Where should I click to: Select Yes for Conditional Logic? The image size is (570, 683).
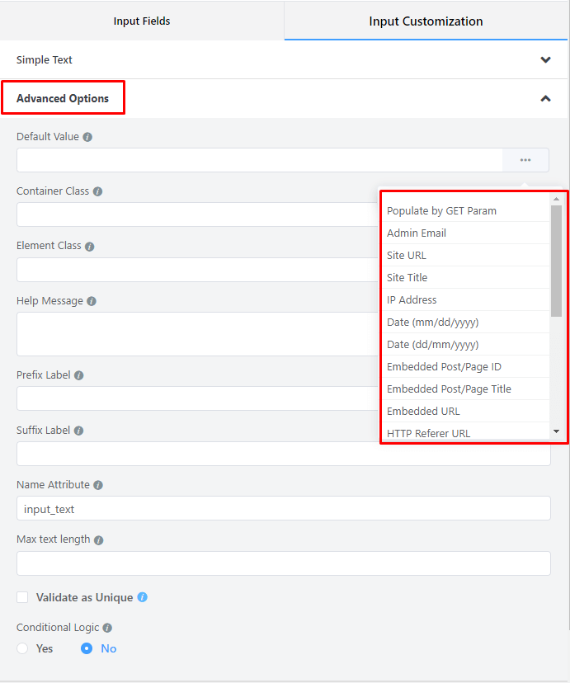click(x=22, y=648)
